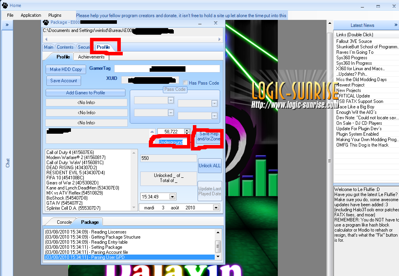Select the Parsing User GPD log line
Image resolution: width=399 pixels, height=276 pixels.
(x=130, y=257)
